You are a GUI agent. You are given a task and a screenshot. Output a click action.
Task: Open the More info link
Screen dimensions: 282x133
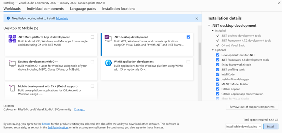pos(62,18)
